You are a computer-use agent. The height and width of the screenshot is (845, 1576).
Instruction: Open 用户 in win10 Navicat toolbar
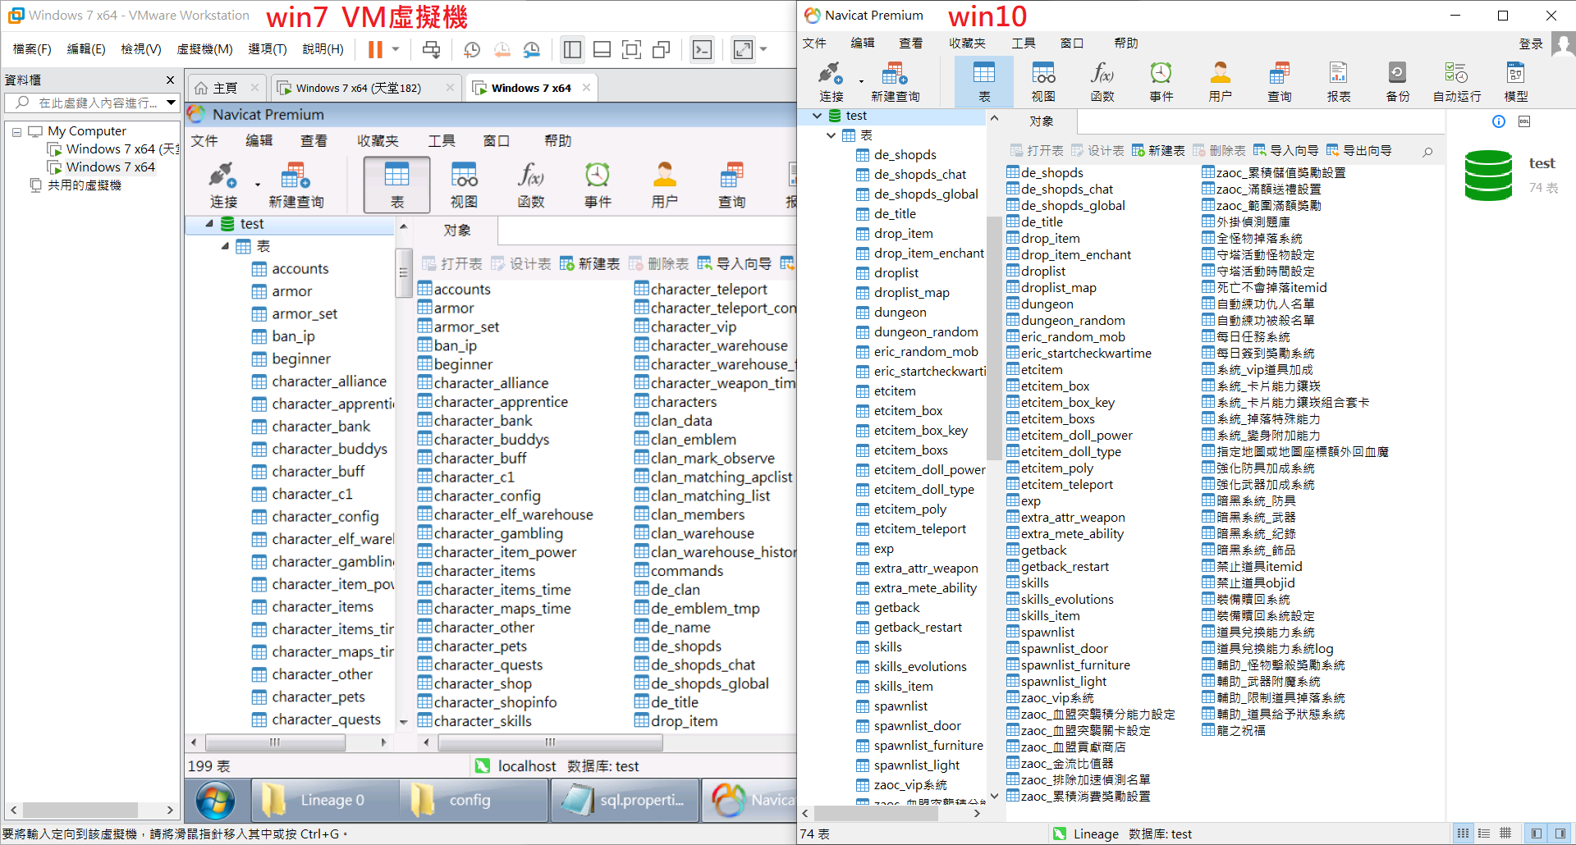[1221, 82]
